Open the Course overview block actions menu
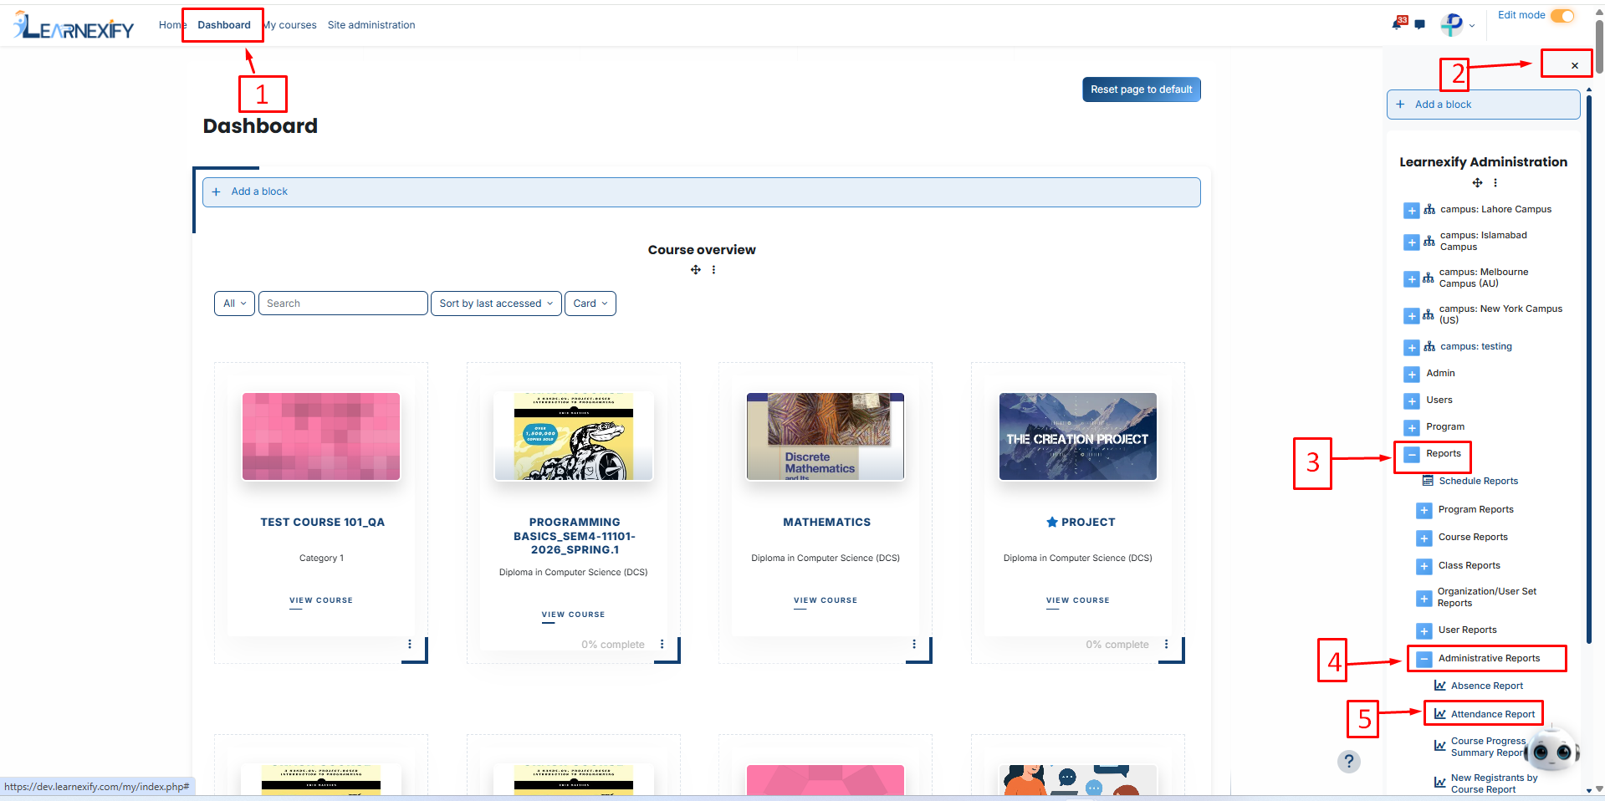This screenshot has width=1605, height=801. click(x=713, y=270)
